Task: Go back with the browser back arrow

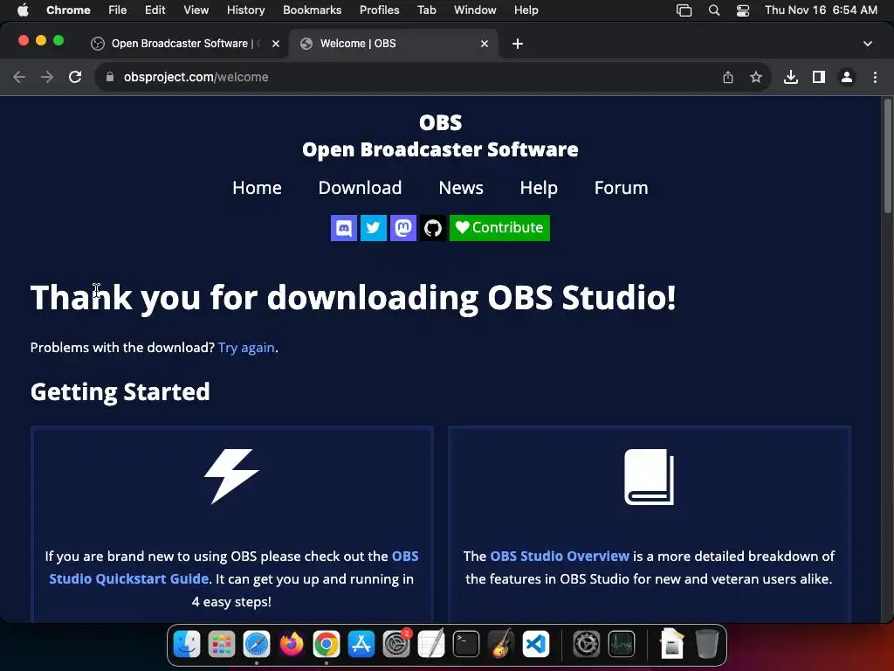Action: (19, 77)
